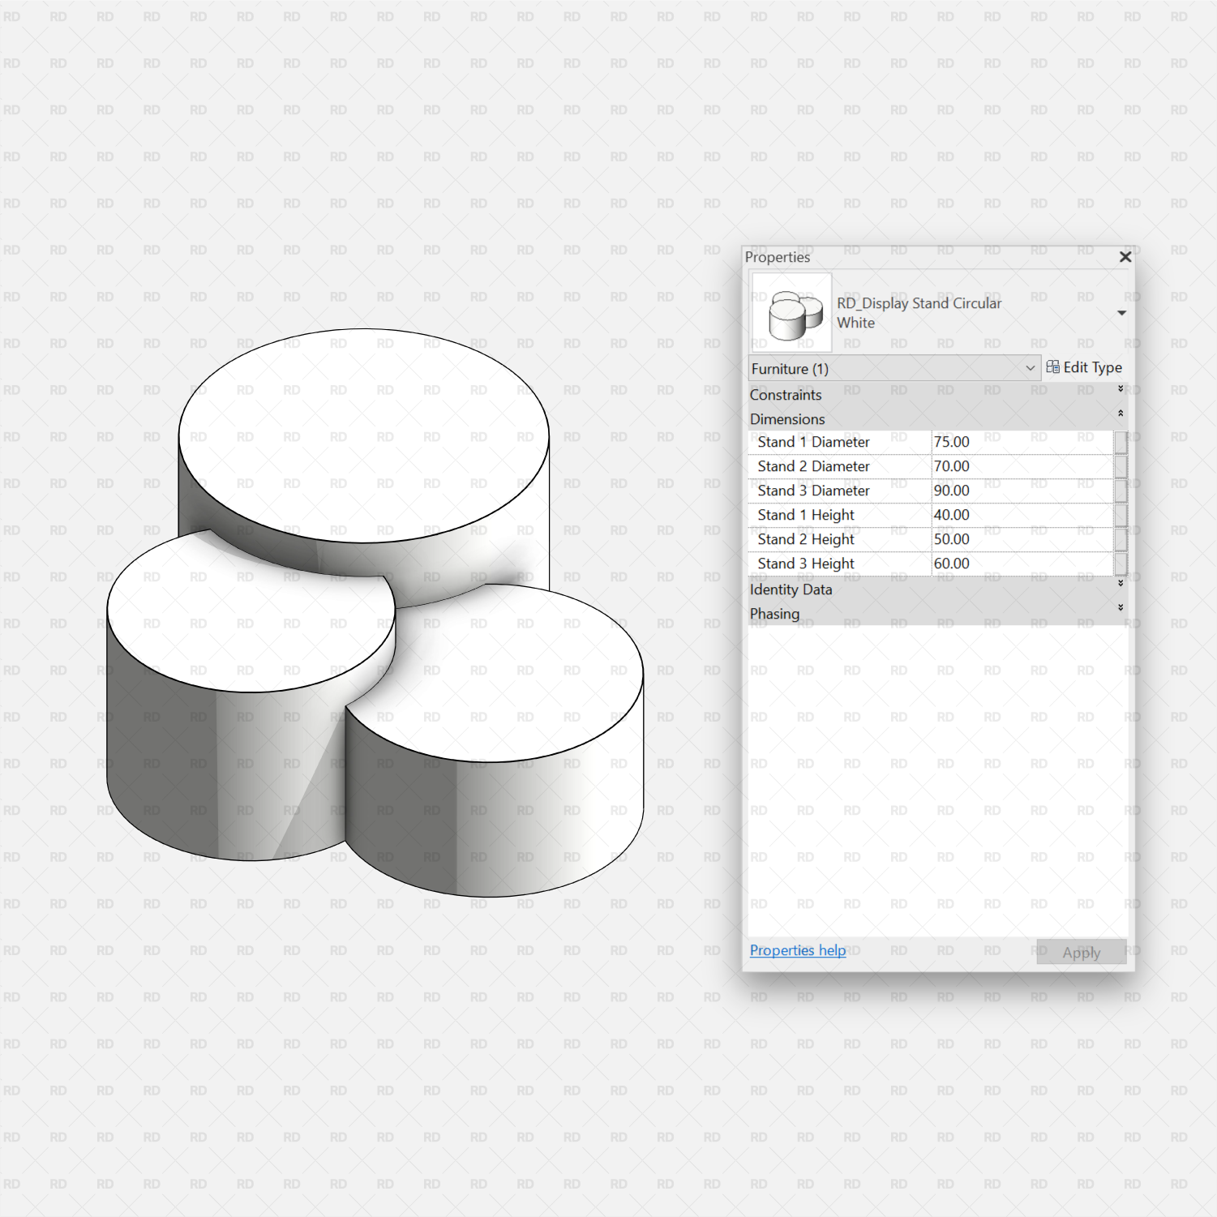Open the RD_Display Stand Circular White type selector
The height and width of the screenshot is (1217, 1217).
coord(1122,313)
